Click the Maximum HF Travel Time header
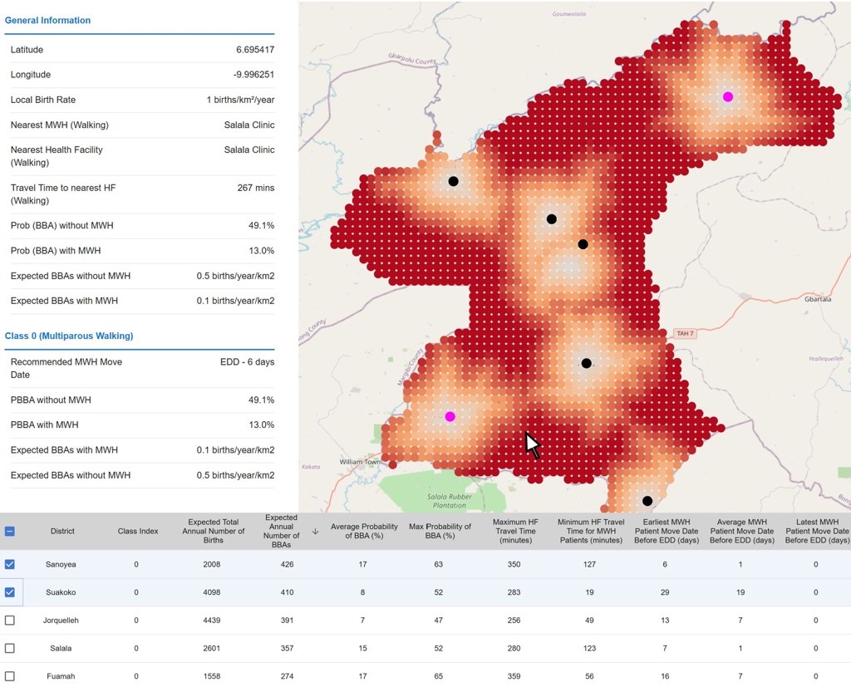Viewport: 851px width, 687px height. coord(515,532)
